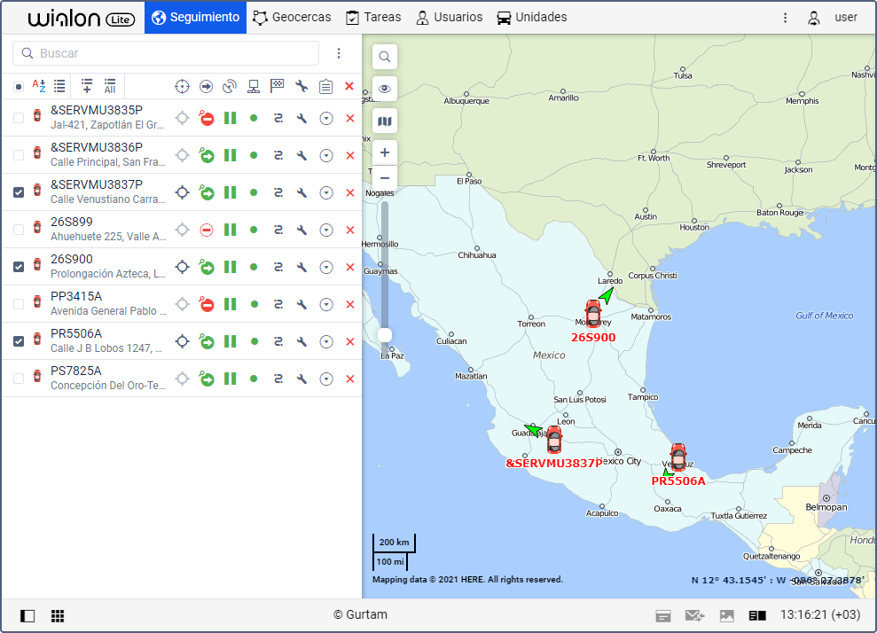877x633 pixels.
Task: Open the map layers selector
Action: [385, 121]
